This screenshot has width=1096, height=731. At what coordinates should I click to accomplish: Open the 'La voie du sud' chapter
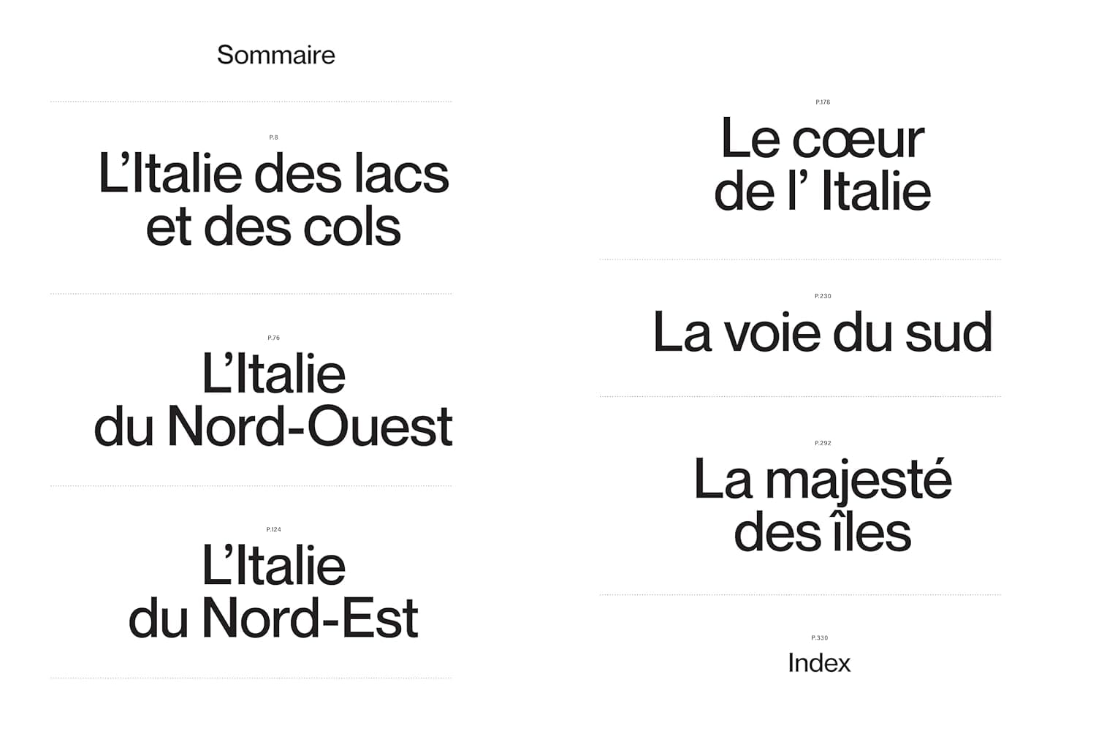tap(822, 333)
